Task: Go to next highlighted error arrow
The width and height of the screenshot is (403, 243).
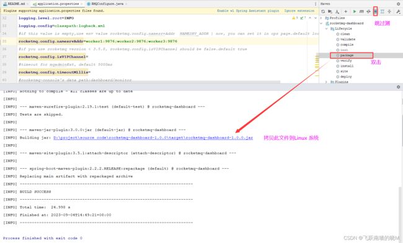Action: click(x=316, y=18)
